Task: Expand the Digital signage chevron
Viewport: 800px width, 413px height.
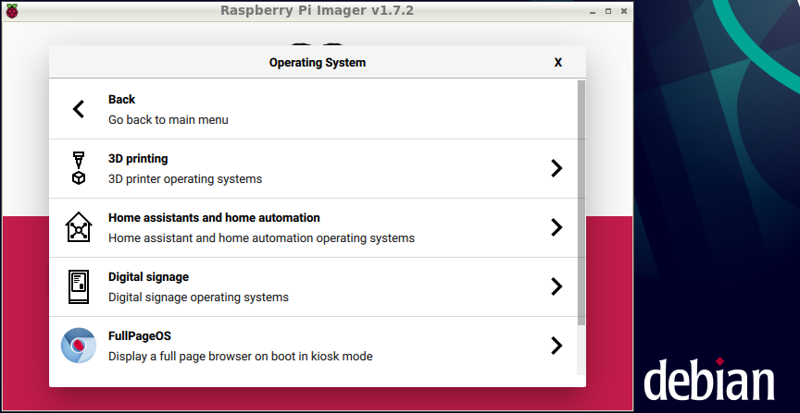Action: pos(556,286)
